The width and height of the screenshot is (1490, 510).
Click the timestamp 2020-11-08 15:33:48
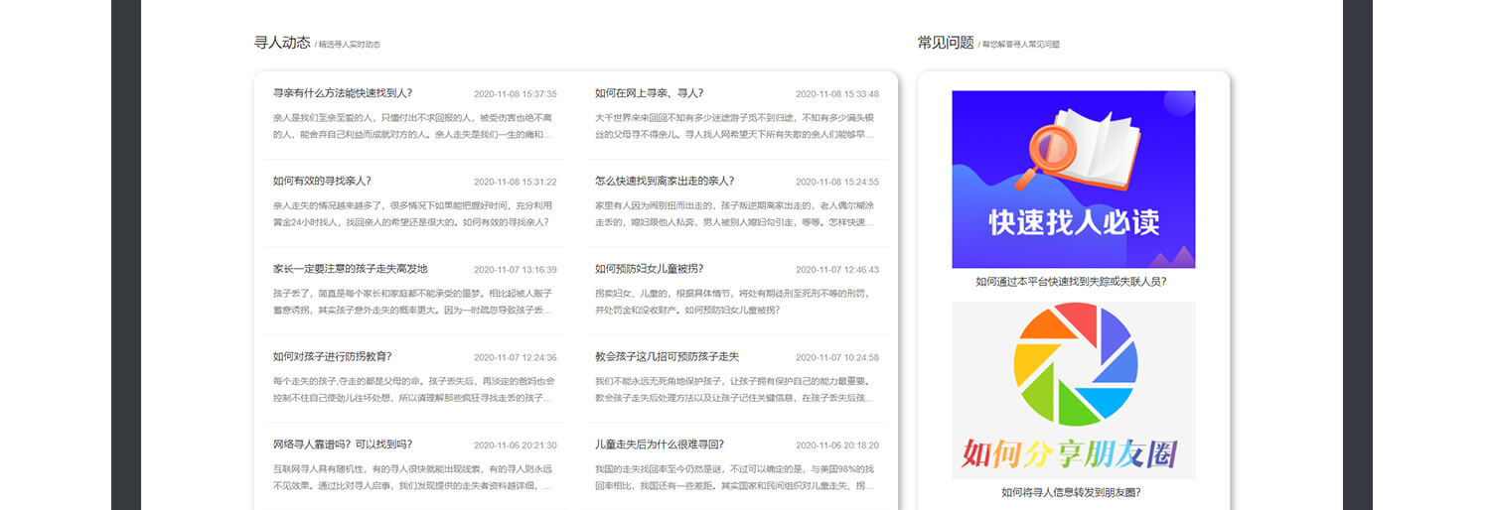pos(837,94)
